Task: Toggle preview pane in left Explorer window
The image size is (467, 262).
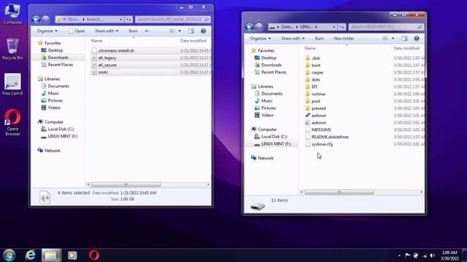Action: coord(191,31)
